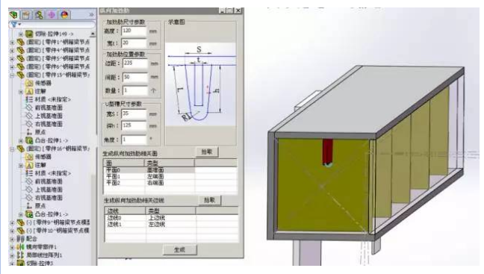Select the 零件4 part component icon
This screenshot has height=274, width=484.
click(21, 50)
